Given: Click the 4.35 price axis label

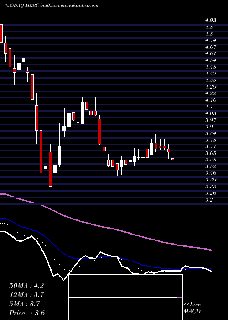Looking at the screenshot, I should click(x=211, y=80).
